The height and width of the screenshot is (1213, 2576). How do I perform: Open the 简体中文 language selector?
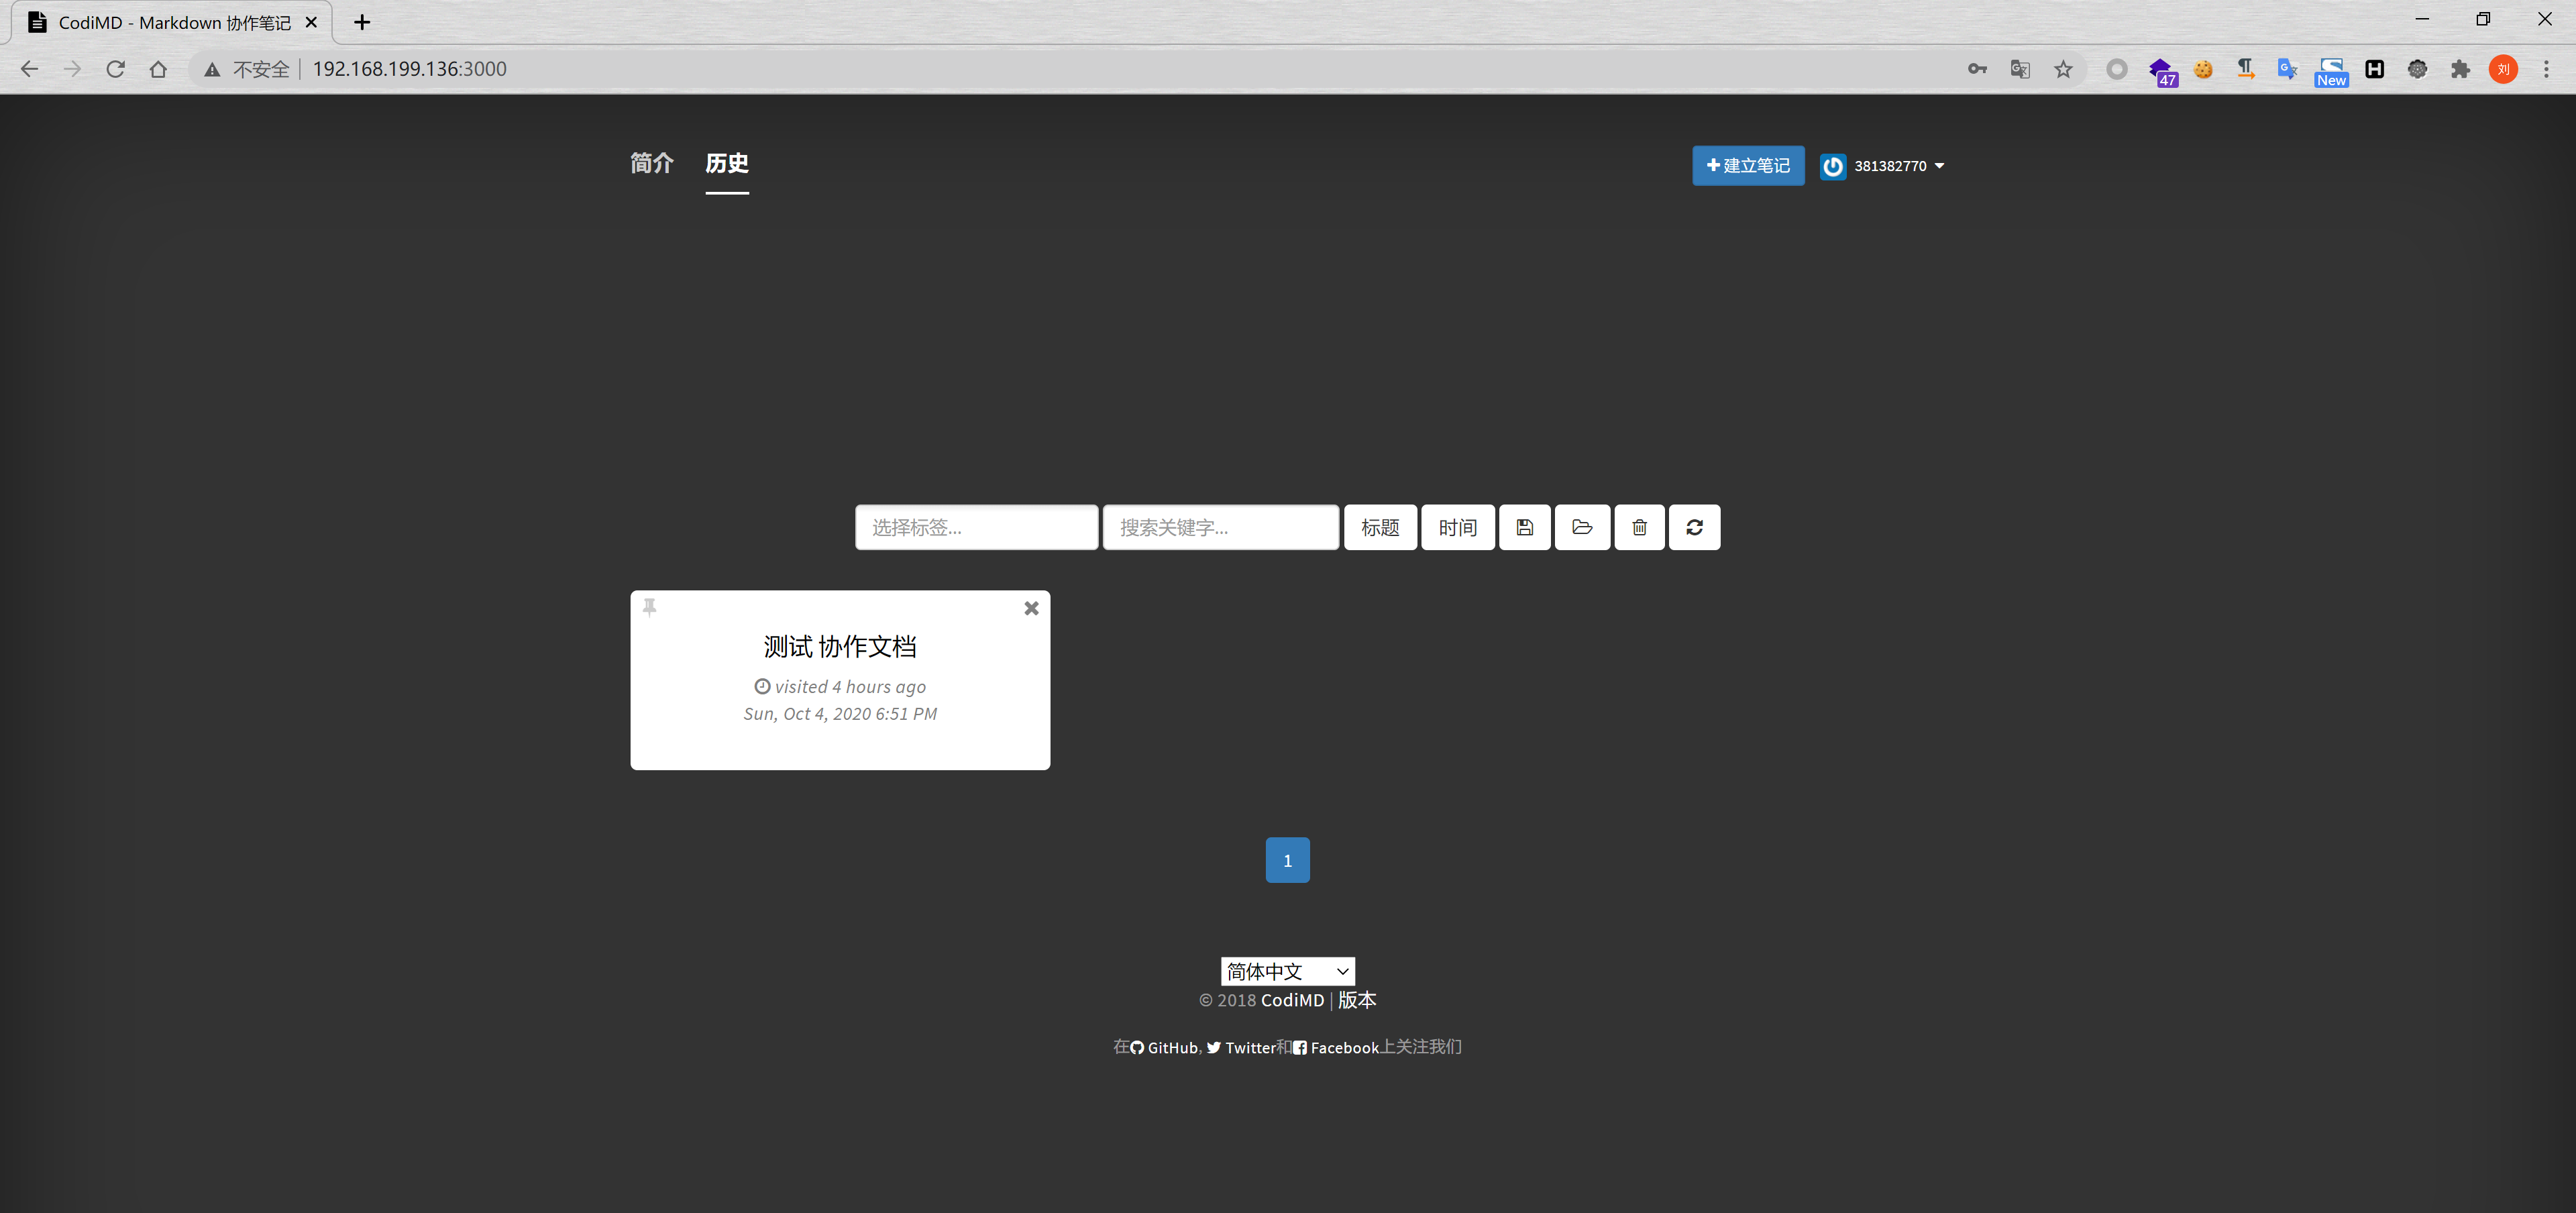tap(1287, 971)
